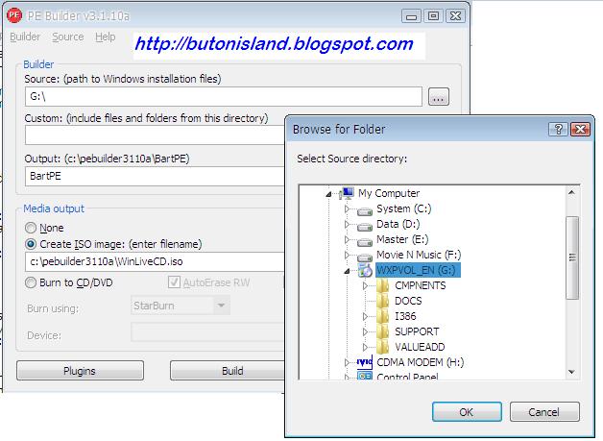This screenshot has height=441, width=603.
Task: Select the WXPVOL_EN (G:) label
Action: click(418, 270)
